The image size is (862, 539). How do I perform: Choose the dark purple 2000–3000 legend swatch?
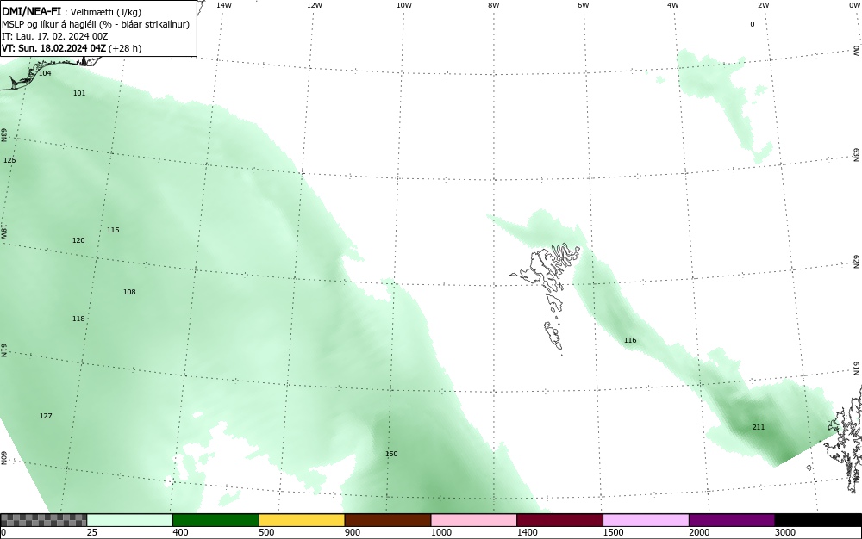pyautogui.click(x=732, y=520)
